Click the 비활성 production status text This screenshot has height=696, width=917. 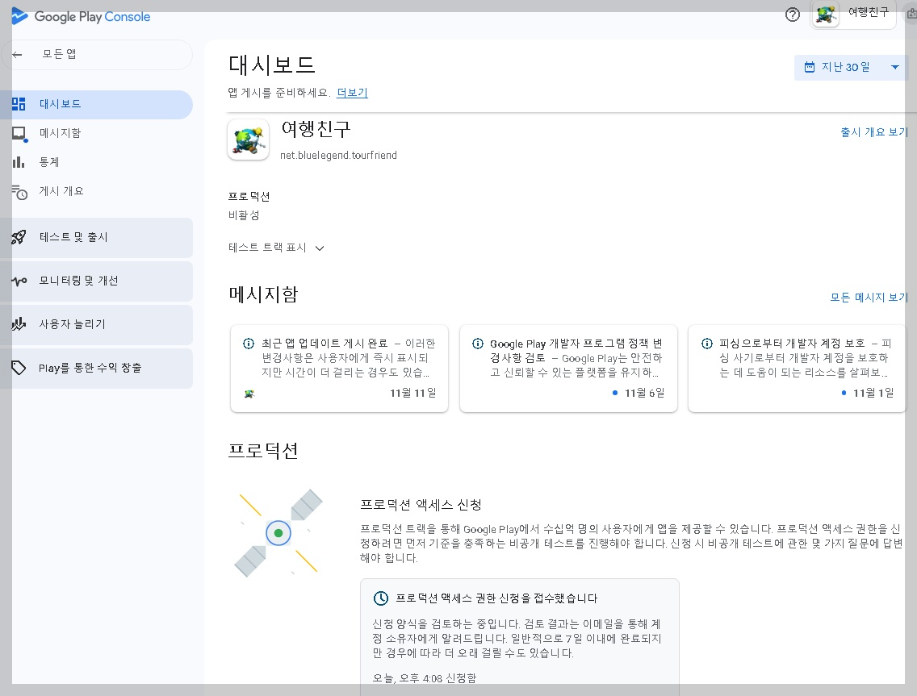[244, 215]
